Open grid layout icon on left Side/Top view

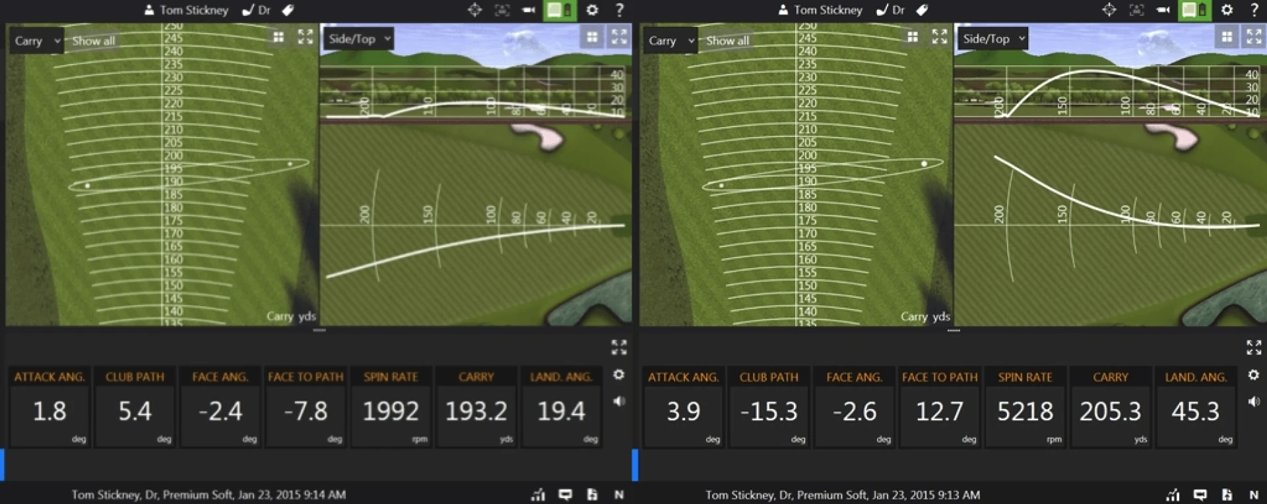(592, 38)
